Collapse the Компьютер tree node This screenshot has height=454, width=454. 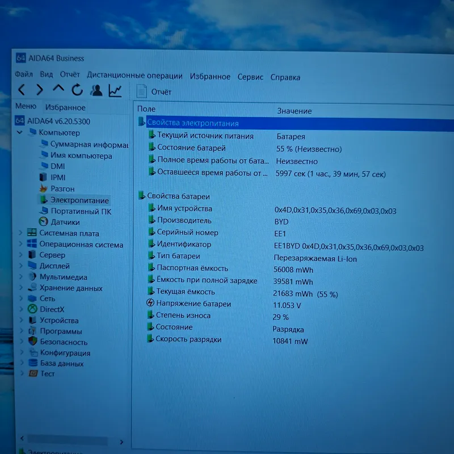click(20, 132)
